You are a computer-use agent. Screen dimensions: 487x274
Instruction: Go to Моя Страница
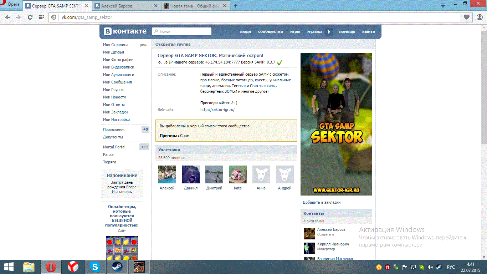pos(116,45)
